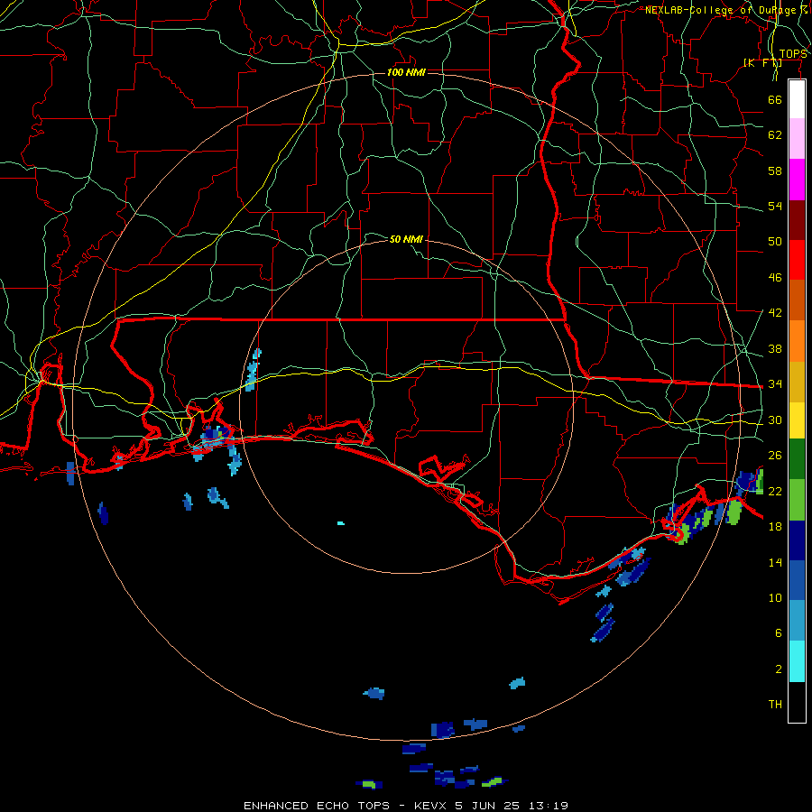Pick the bright yellow legend swatch
This screenshot has width=812, height=812.
click(797, 420)
